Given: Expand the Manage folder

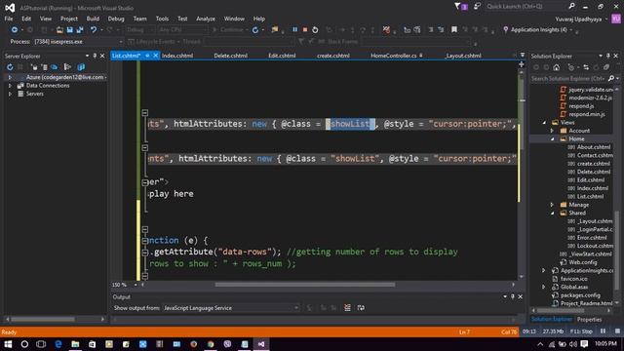Looking at the screenshot, I should 552,205.
